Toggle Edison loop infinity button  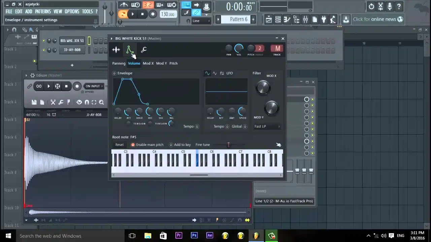tap(39, 86)
